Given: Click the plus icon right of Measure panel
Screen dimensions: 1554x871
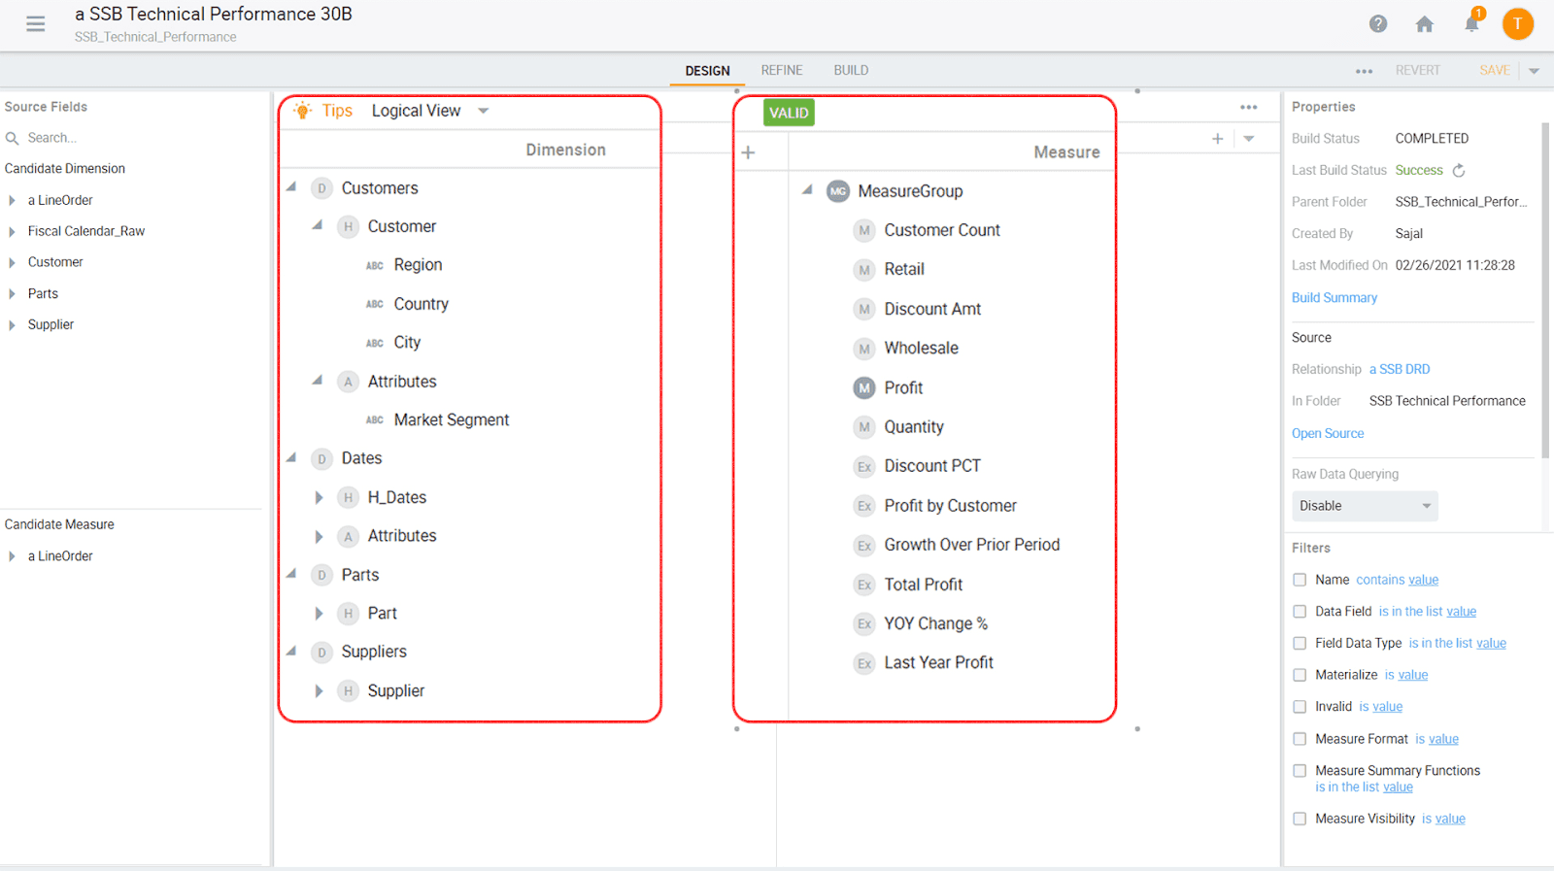Looking at the screenshot, I should coord(1217,139).
